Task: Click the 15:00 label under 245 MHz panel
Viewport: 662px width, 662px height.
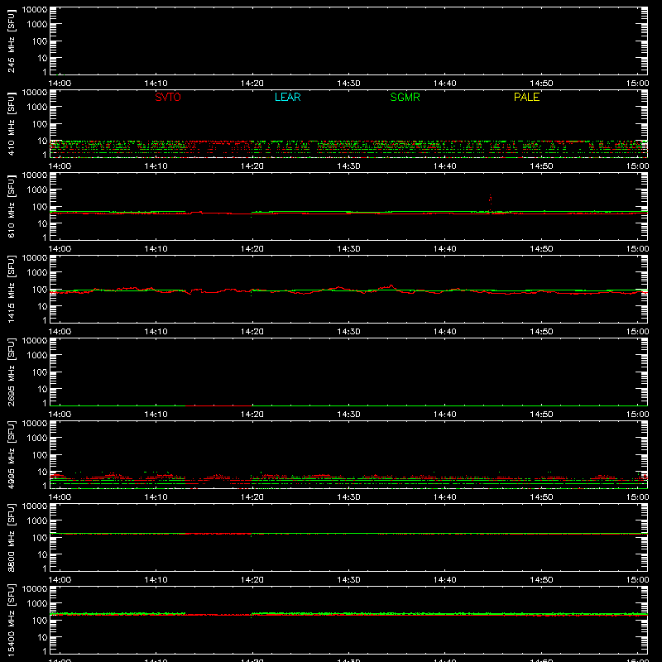Action: point(637,84)
